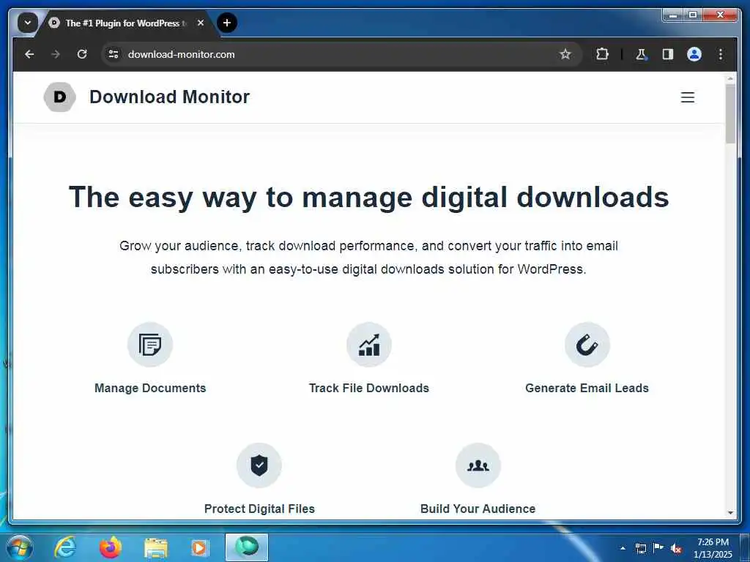The height and width of the screenshot is (562, 750).
Task: Click the Download Monitor D logo icon
Action: tap(60, 97)
